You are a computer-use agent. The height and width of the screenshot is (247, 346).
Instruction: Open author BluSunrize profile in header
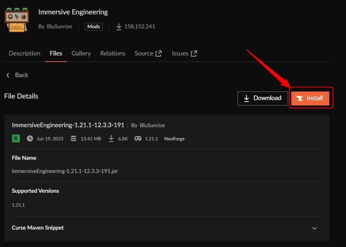59,26
